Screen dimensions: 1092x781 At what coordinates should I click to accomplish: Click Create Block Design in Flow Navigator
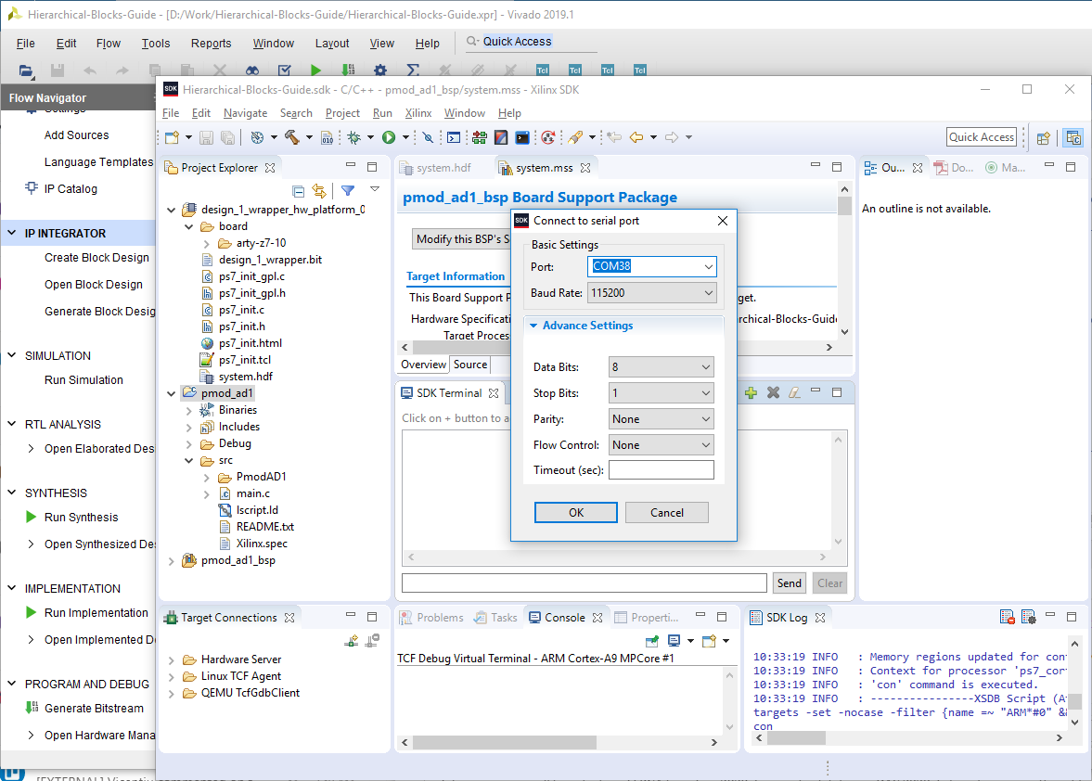[x=96, y=258]
